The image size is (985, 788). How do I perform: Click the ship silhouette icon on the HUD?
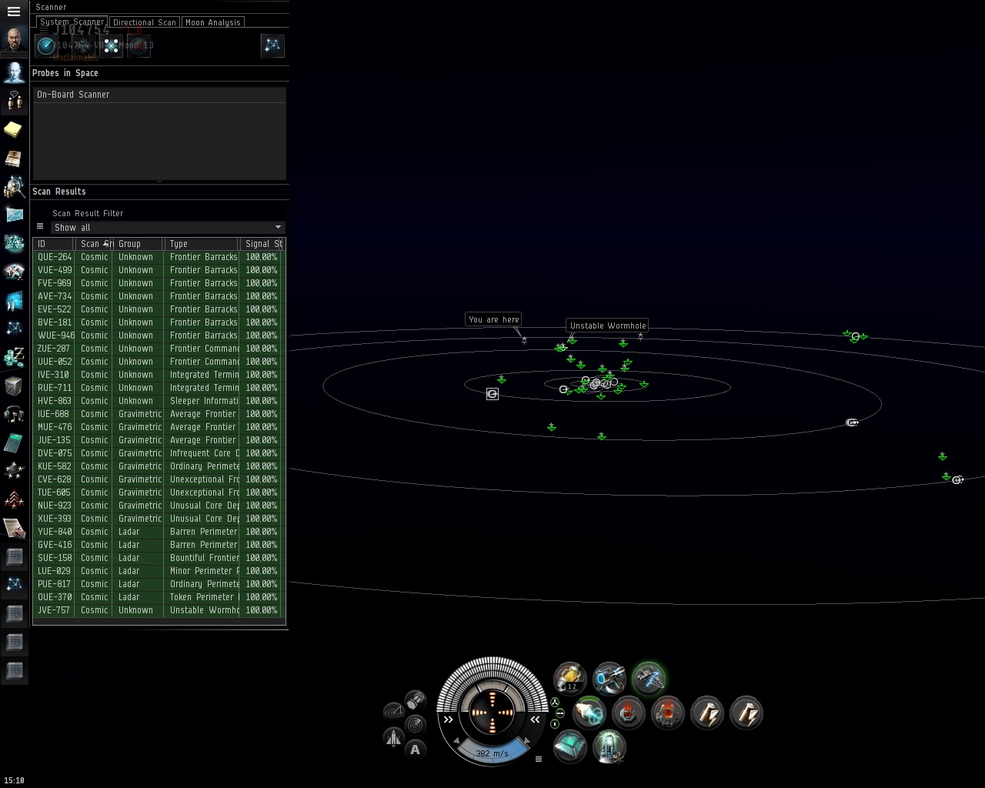(x=393, y=737)
